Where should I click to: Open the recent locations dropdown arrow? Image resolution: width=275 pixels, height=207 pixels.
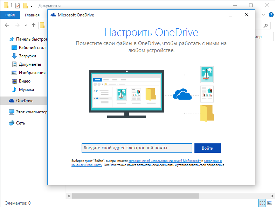coord(26,25)
